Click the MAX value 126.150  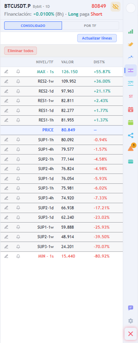pos(69,71)
